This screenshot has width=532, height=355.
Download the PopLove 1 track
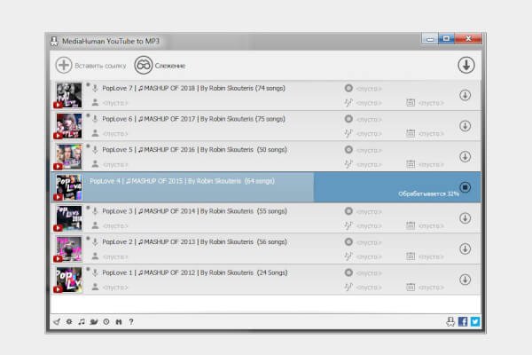click(x=465, y=280)
